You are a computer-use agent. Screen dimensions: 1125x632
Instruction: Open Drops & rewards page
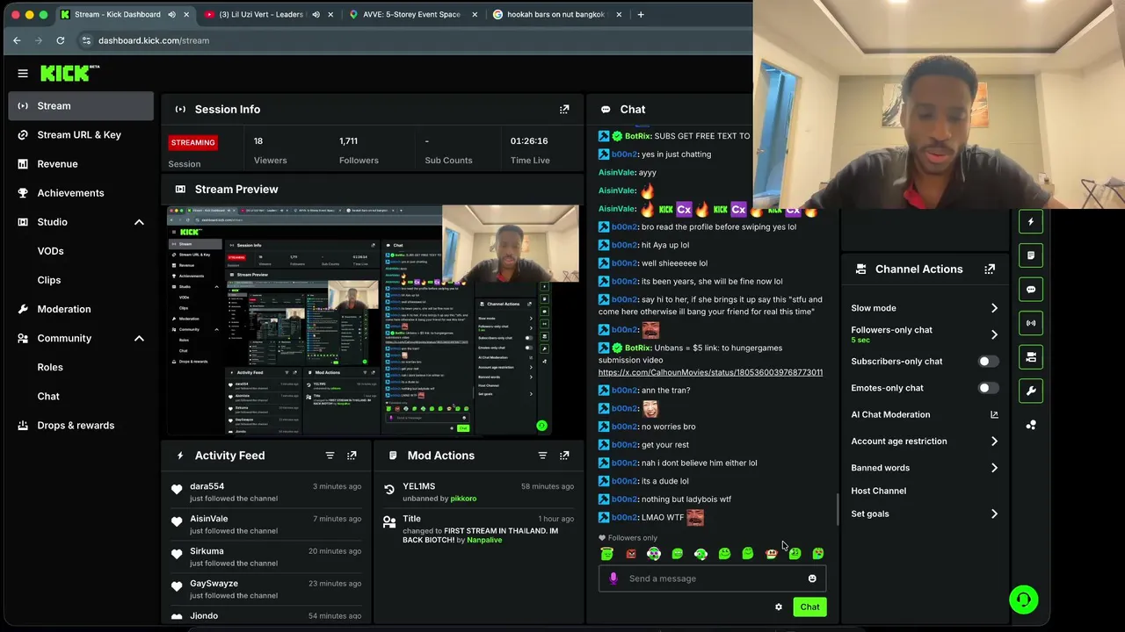pyautogui.click(x=81, y=425)
